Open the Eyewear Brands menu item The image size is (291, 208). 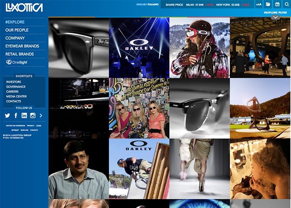(22, 46)
